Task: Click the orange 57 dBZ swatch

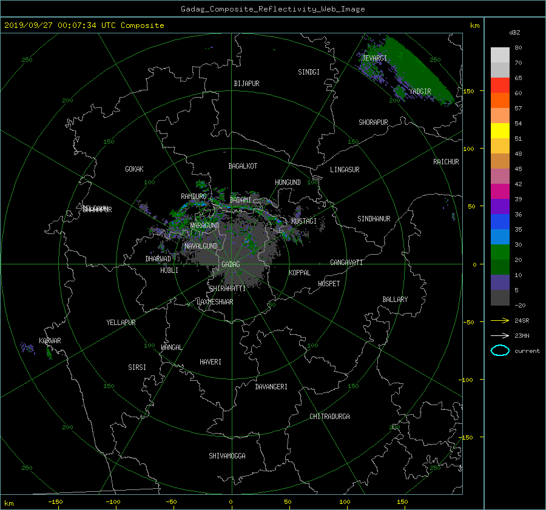Action: point(500,101)
